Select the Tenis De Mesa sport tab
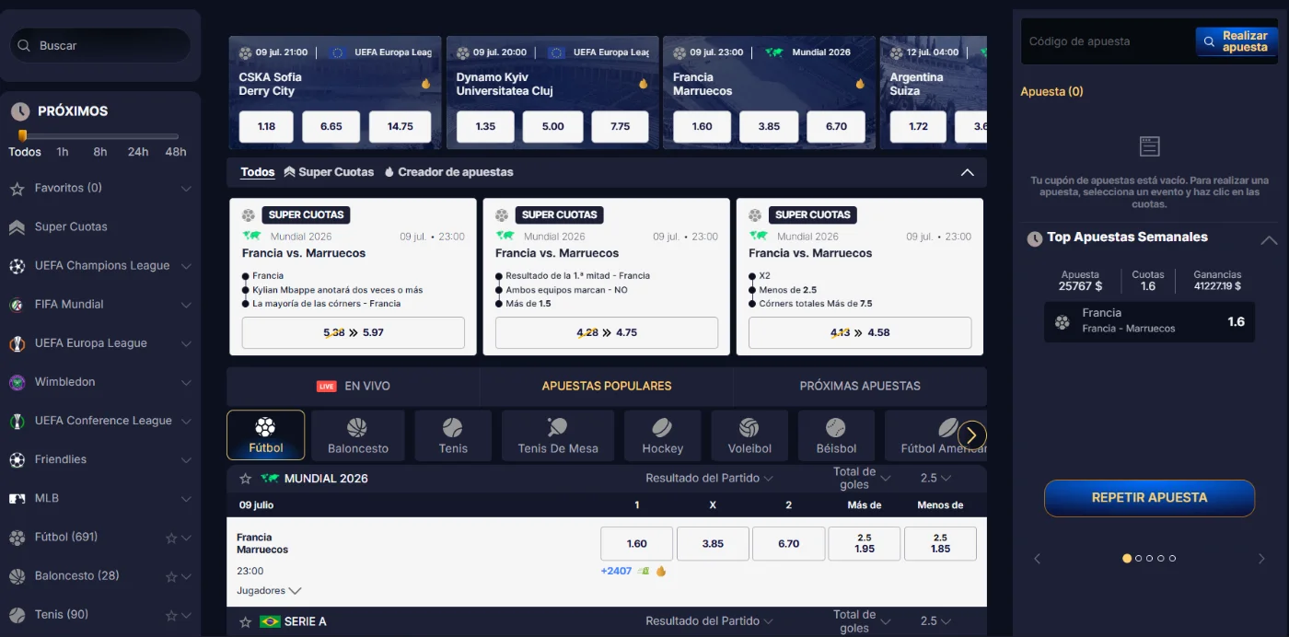This screenshot has width=1289, height=637. pos(558,434)
